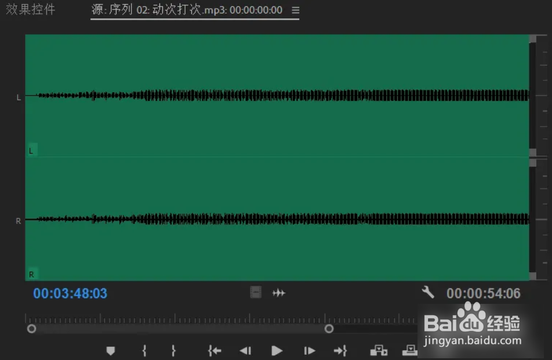
Task: Mark In with the left brace button
Action: (x=144, y=351)
